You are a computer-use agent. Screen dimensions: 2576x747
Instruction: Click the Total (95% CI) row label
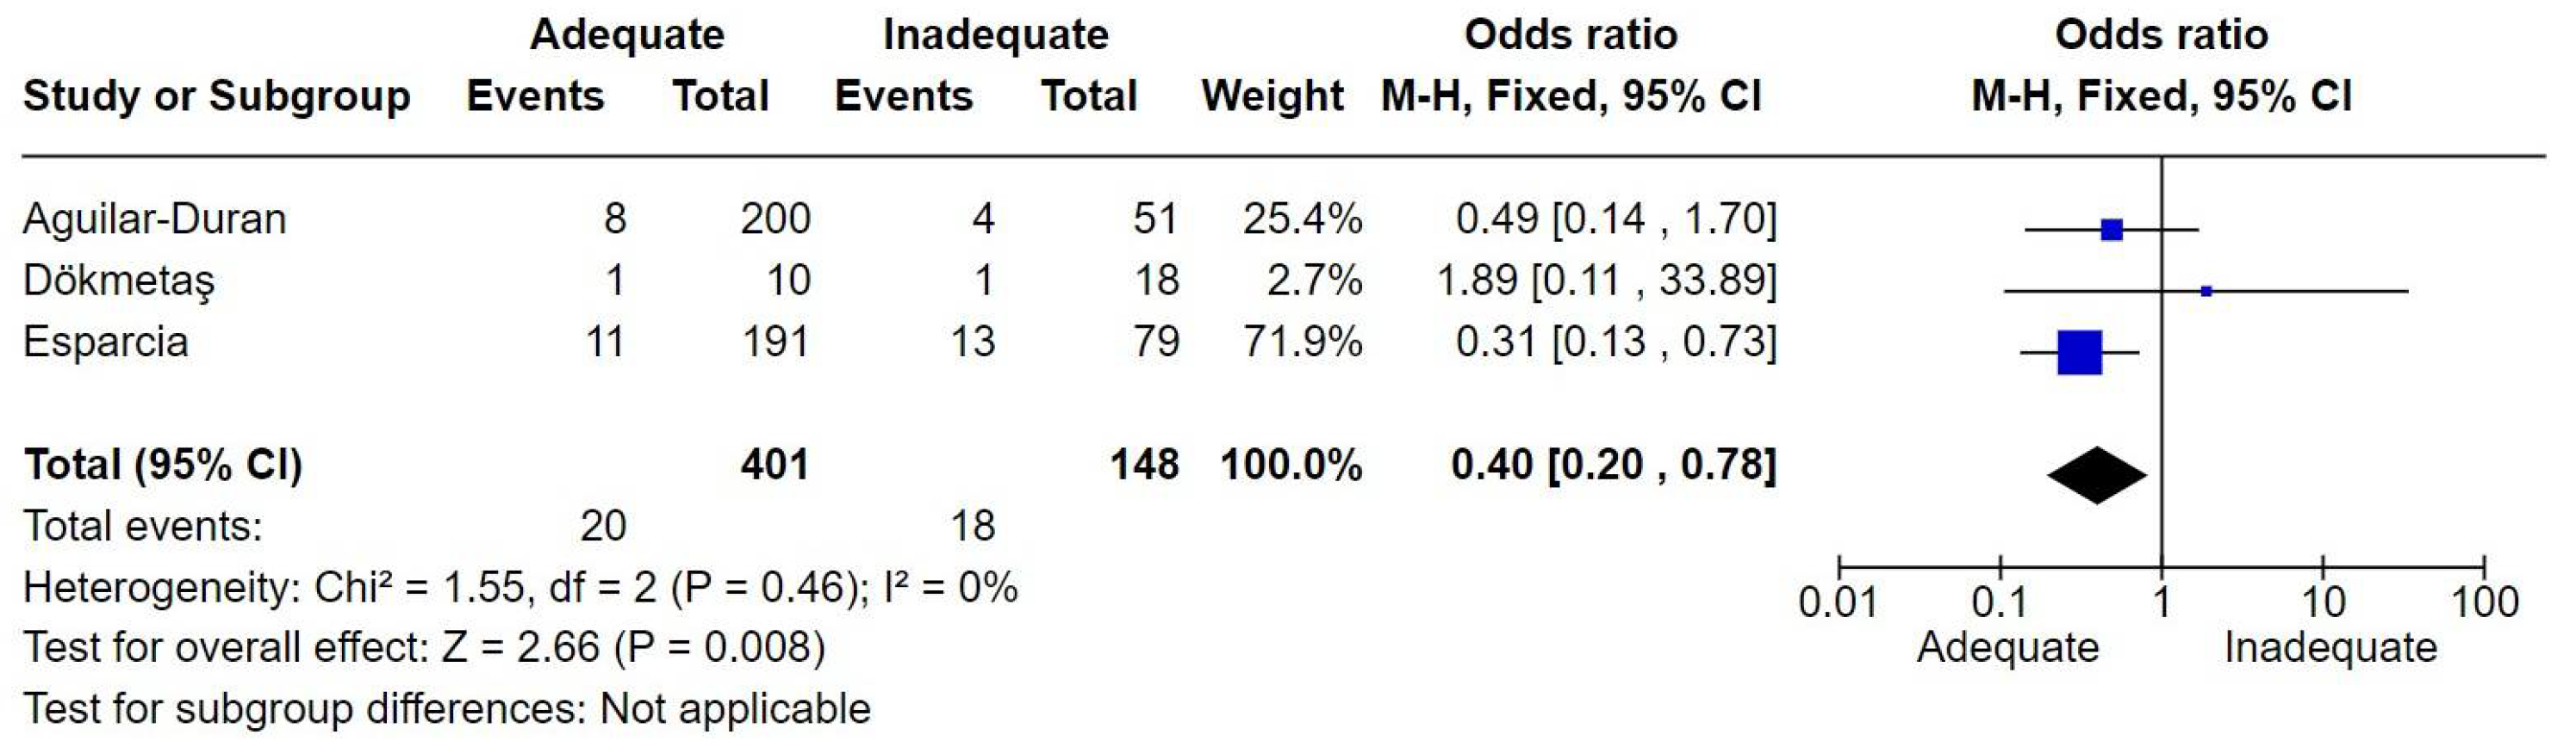point(163,466)
